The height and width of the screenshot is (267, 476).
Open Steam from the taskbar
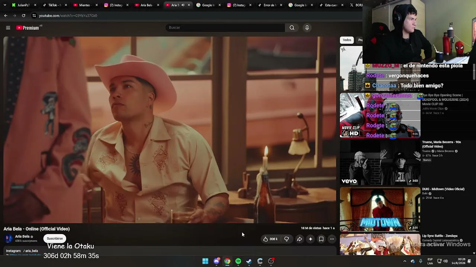[249, 261]
